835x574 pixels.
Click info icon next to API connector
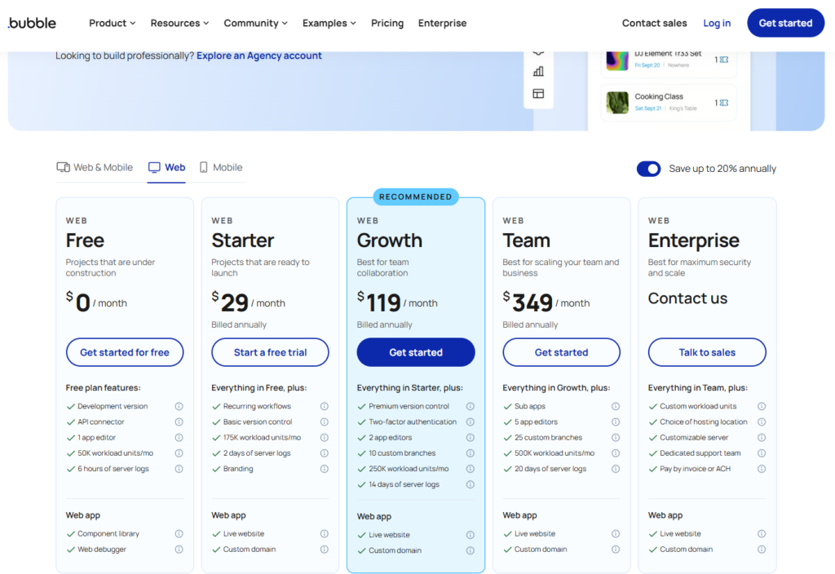179,422
